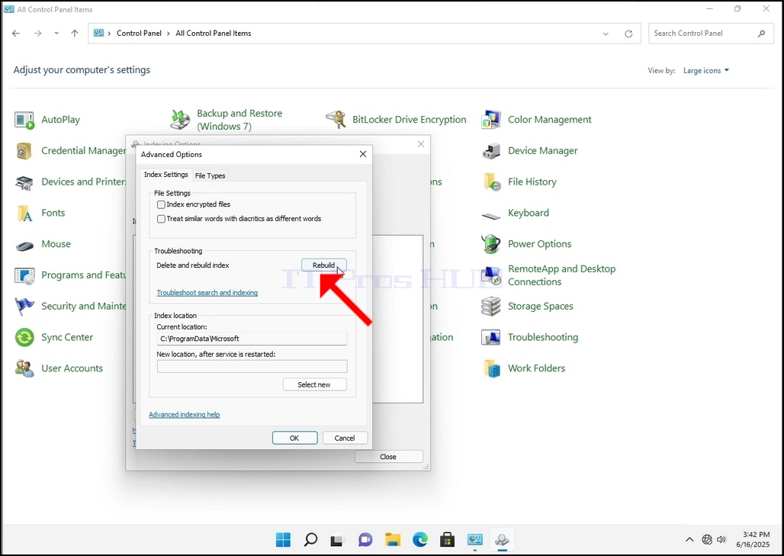784x556 pixels.
Task: Open the Programs and Features icon
Action: pos(24,275)
